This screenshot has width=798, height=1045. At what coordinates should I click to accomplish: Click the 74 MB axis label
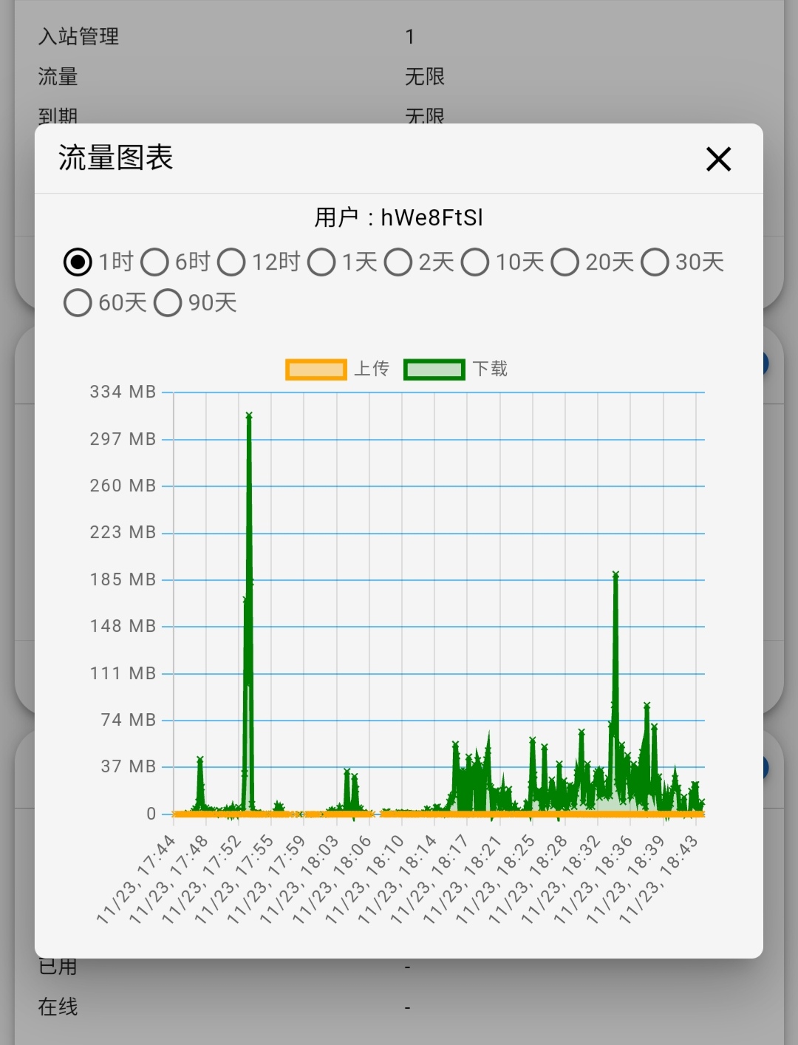coord(129,720)
